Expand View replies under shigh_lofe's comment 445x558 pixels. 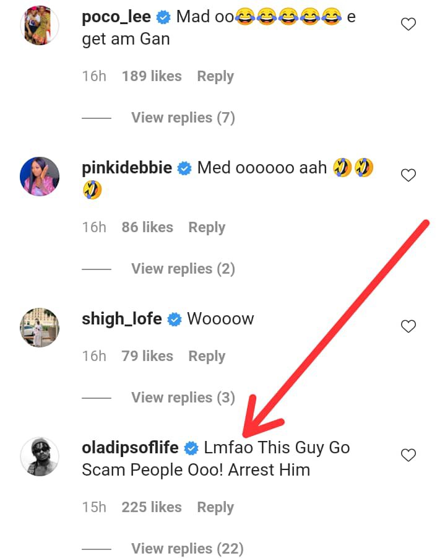click(183, 397)
